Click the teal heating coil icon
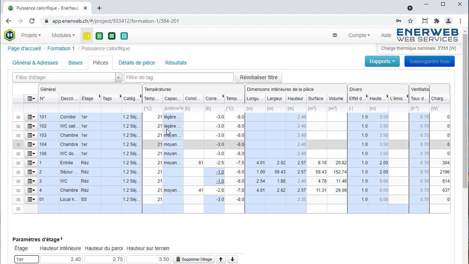The width and height of the screenshot is (469, 264). [124, 36]
